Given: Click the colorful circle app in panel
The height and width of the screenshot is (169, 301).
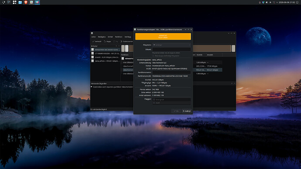Looking at the screenshot, I should tap(31, 2).
